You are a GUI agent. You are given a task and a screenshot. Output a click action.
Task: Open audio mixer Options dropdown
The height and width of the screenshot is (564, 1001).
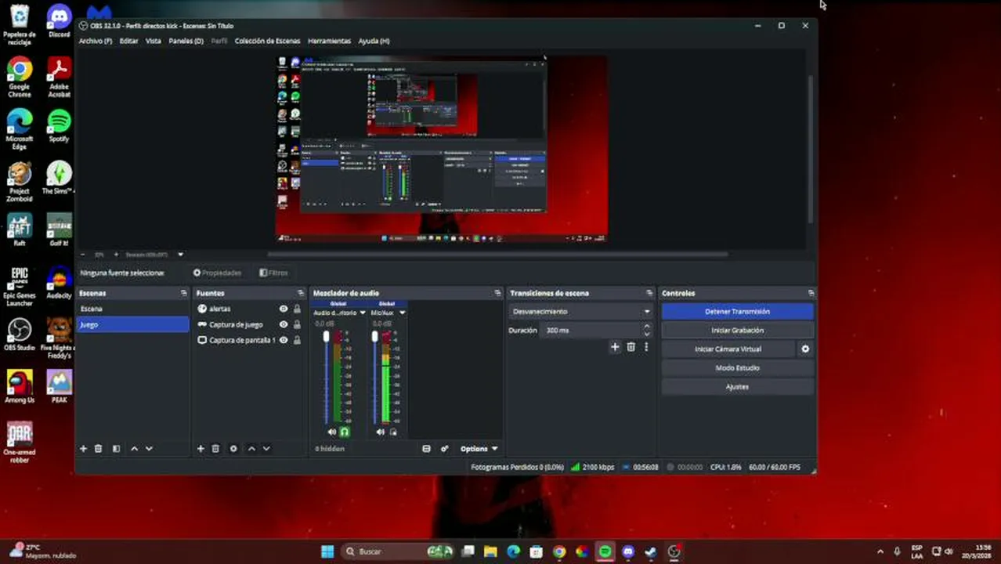point(479,449)
